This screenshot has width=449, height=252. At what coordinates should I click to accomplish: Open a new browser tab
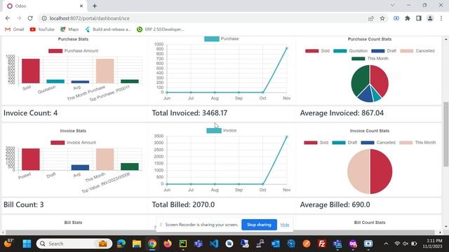click(x=95, y=6)
